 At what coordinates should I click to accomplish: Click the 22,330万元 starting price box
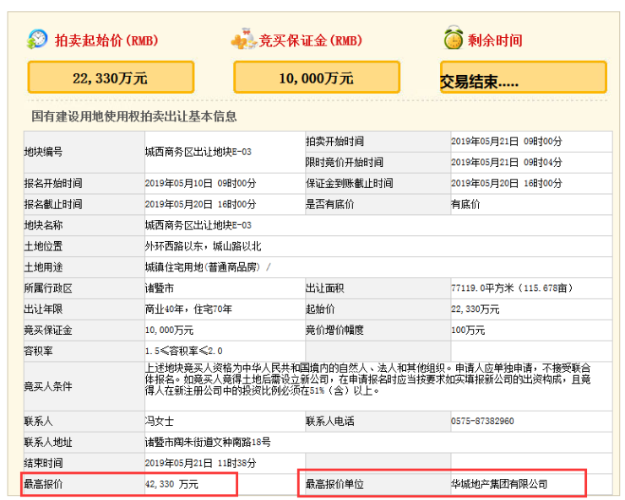[x=111, y=78]
